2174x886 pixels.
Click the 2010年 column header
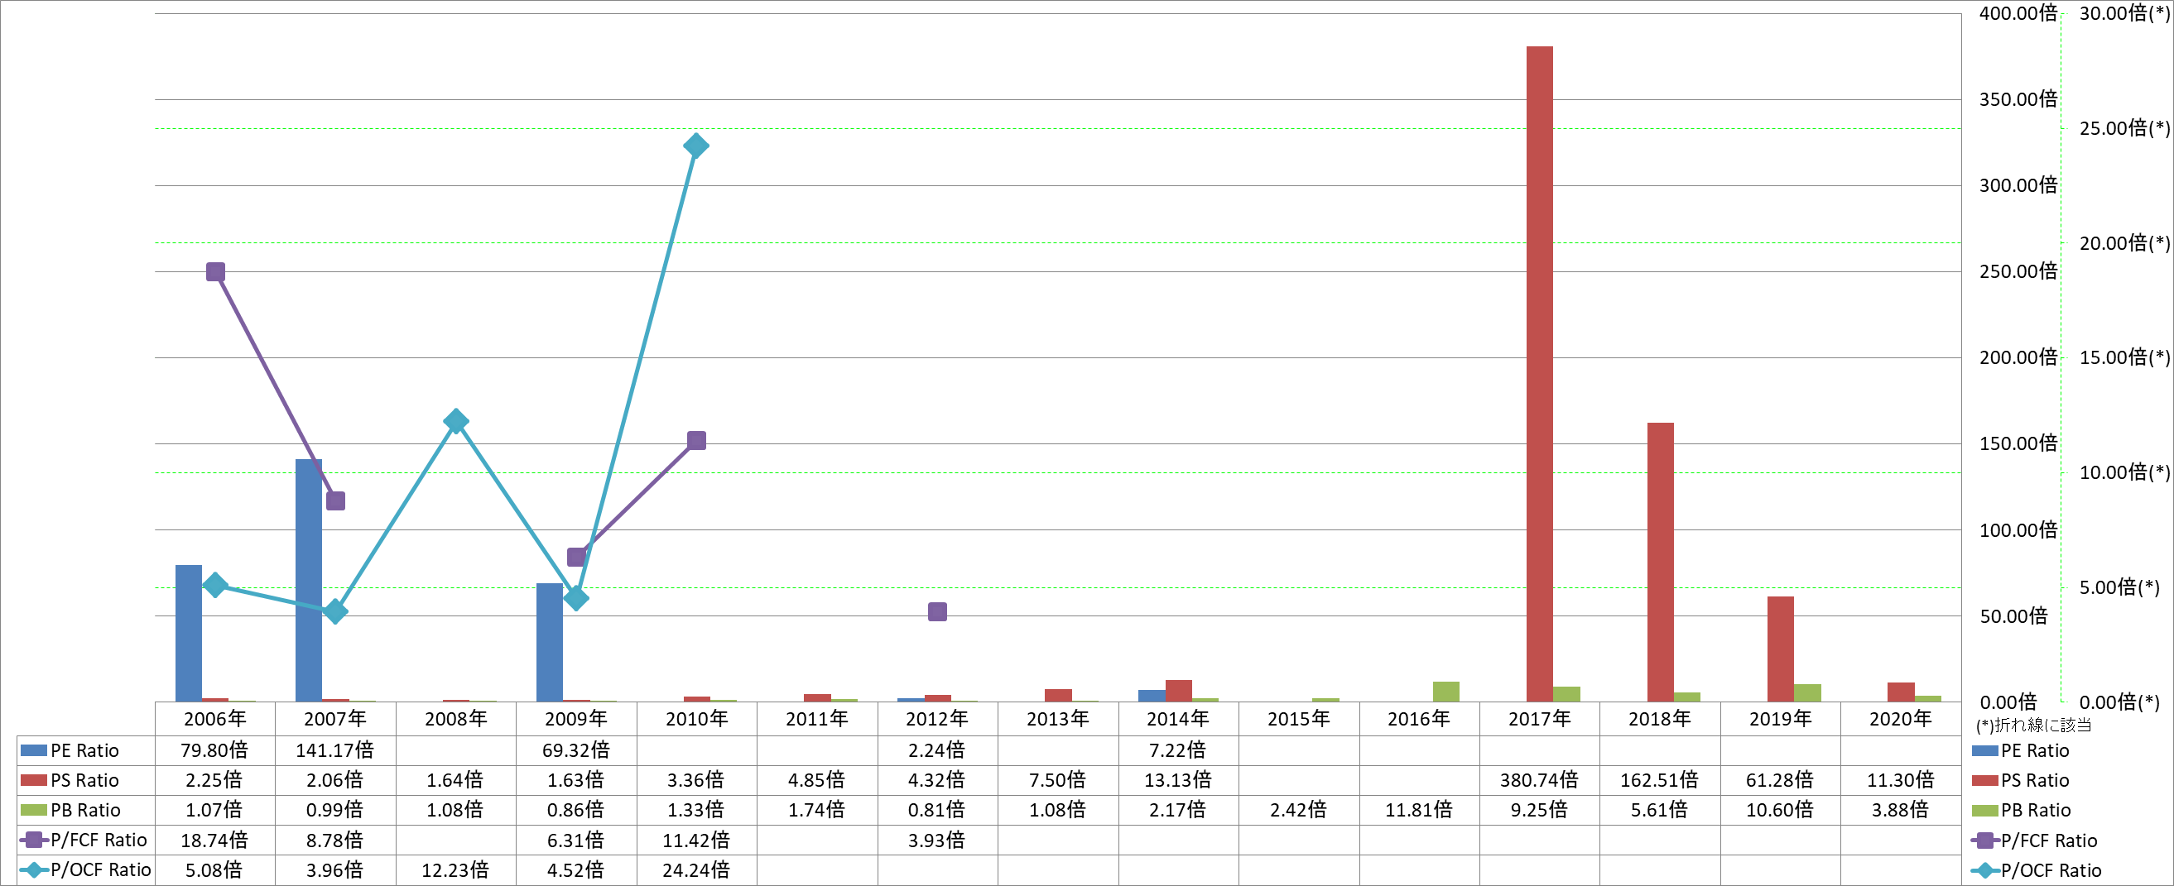tap(696, 719)
